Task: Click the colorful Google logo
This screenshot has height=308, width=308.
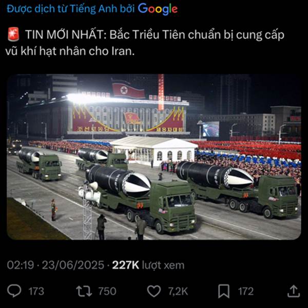Action: pos(158,9)
